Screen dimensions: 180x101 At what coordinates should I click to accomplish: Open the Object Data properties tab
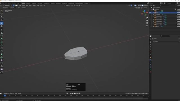tap(150, 69)
